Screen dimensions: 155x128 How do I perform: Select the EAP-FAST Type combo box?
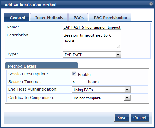[x=92, y=55]
